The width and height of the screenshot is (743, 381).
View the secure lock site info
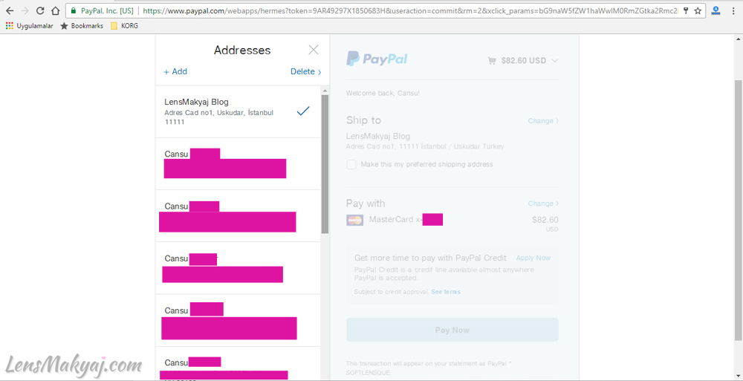pyautogui.click(x=74, y=10)
